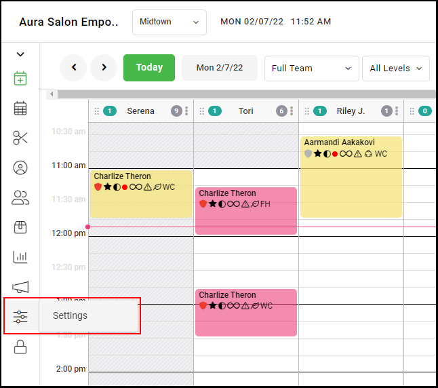Click the products box icon in sidebar
This screenshot has height=388, width=438.
(x=20, y=227)
